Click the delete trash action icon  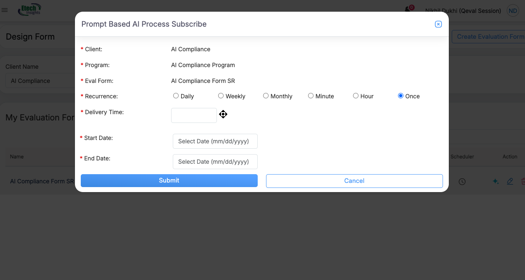click(523, 181)
